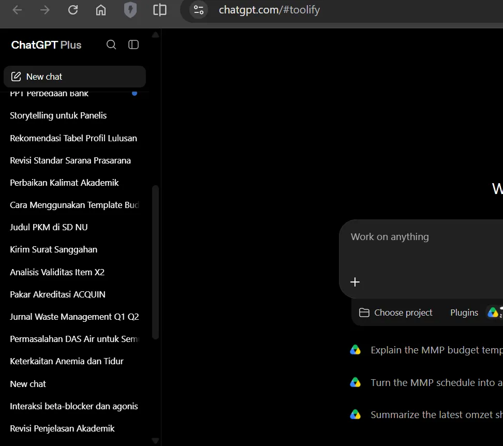Open the split view icon in toolbar
The width and height of the screenshot is (503, 446).
[x=160, y=10]
